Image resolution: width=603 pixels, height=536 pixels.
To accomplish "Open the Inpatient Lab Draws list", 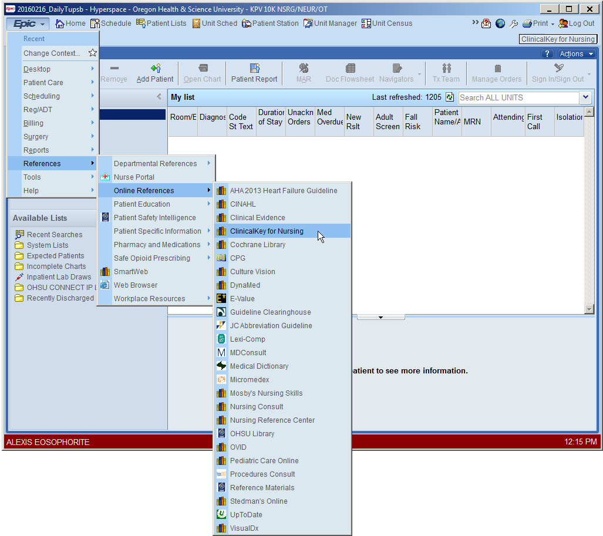I will [x=53, y=277].
